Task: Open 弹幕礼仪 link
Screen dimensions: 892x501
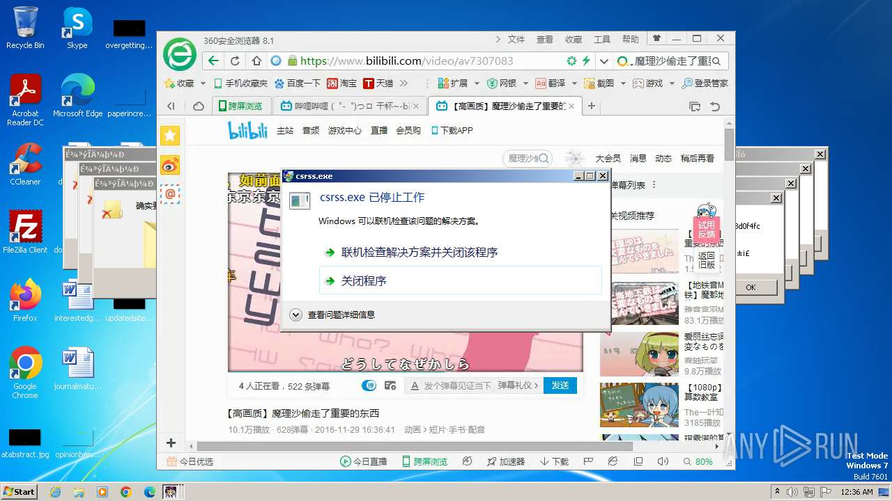Action: (x=518, y=385)
